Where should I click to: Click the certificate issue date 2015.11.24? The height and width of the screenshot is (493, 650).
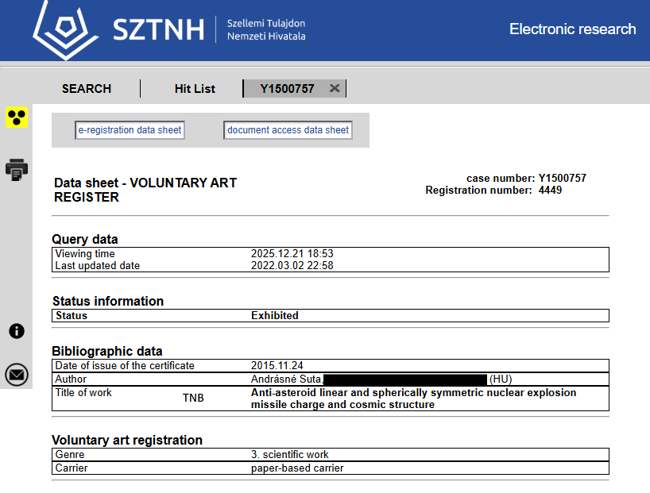coord(277,366)
